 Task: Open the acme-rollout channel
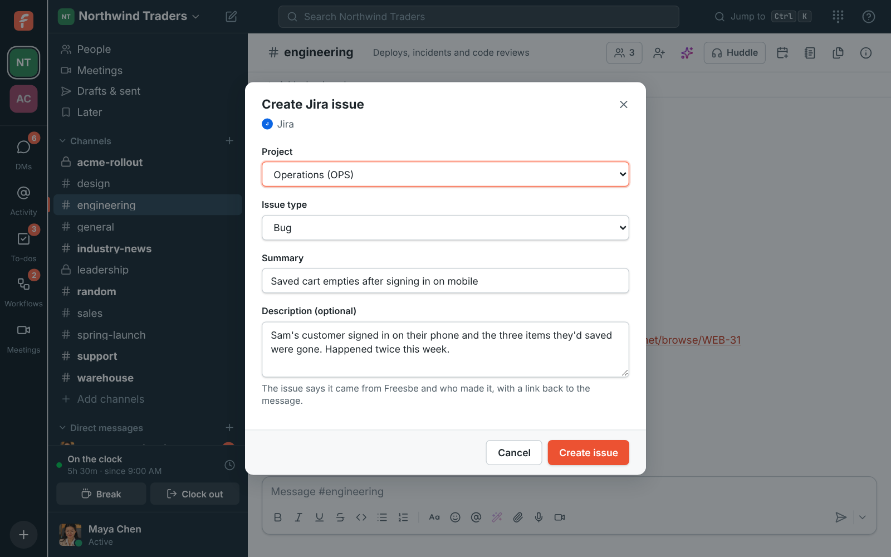point(148,162)
